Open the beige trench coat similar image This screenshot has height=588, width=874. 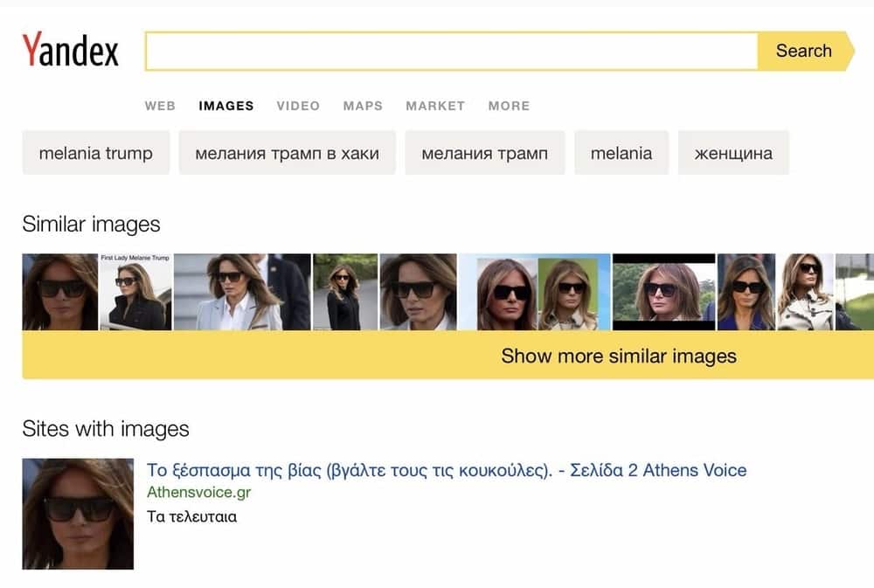pyautogui.click(x=806, y=292)
